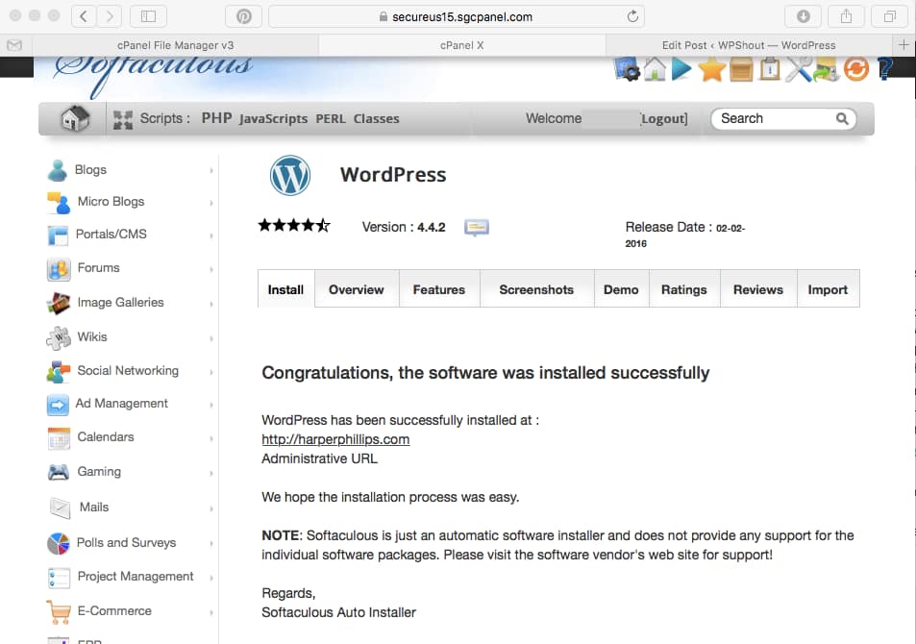Viewport: 916px width, 644px height.
Task: Click the blue play arrow demos icon
Action: 682,69
